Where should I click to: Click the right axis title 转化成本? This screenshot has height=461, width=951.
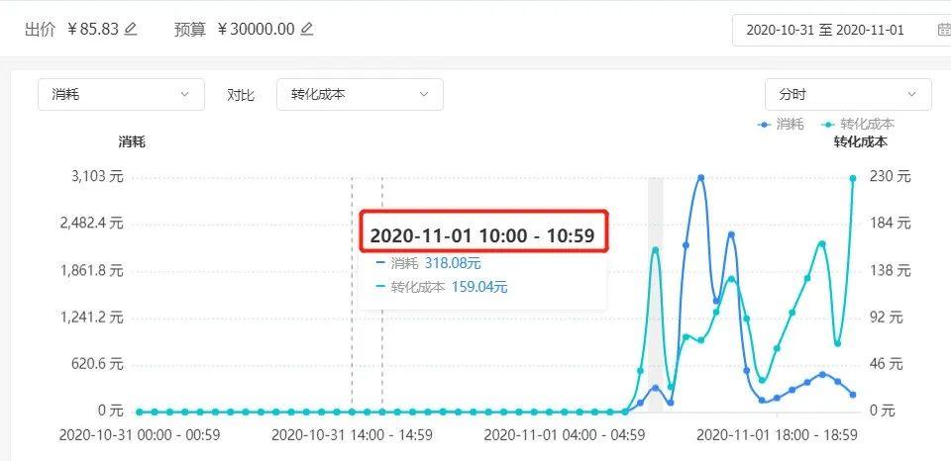[x=861, y=142]
